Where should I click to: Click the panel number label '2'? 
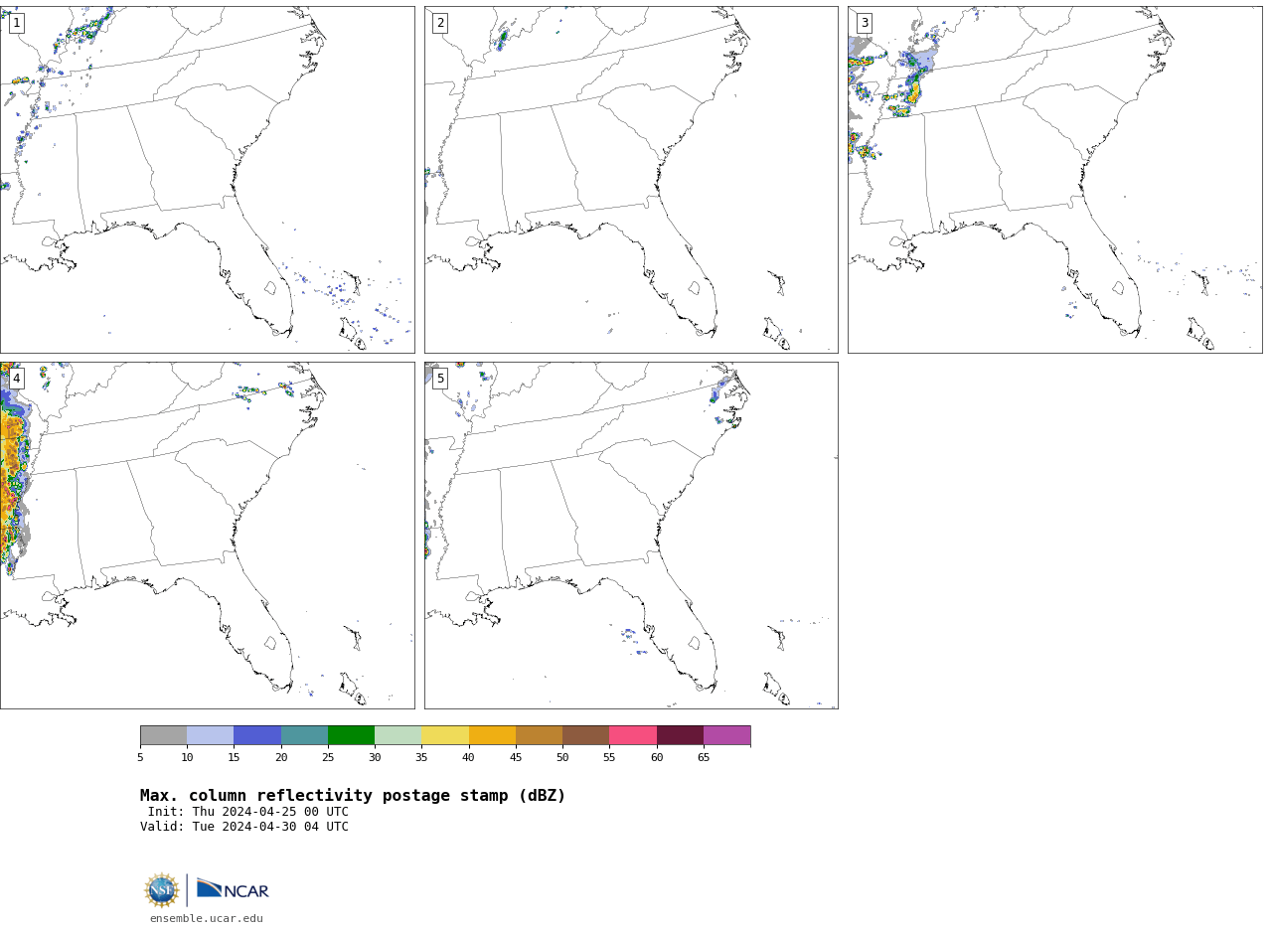click(440, 23)
